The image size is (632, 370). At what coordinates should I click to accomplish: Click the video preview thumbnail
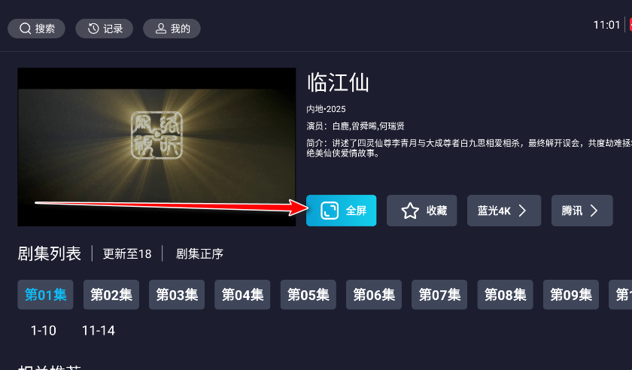(x=156, y=147)
